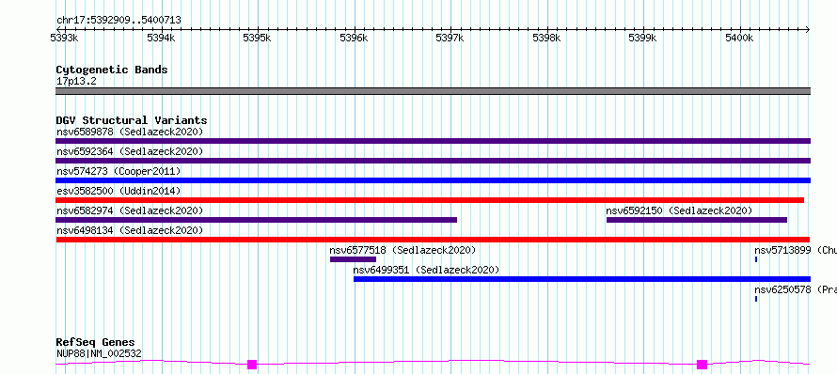The width and height of the screenshot is (837, 374).
Task: Click the nsv574273 blue variant bar
Action: coord(433,180)
